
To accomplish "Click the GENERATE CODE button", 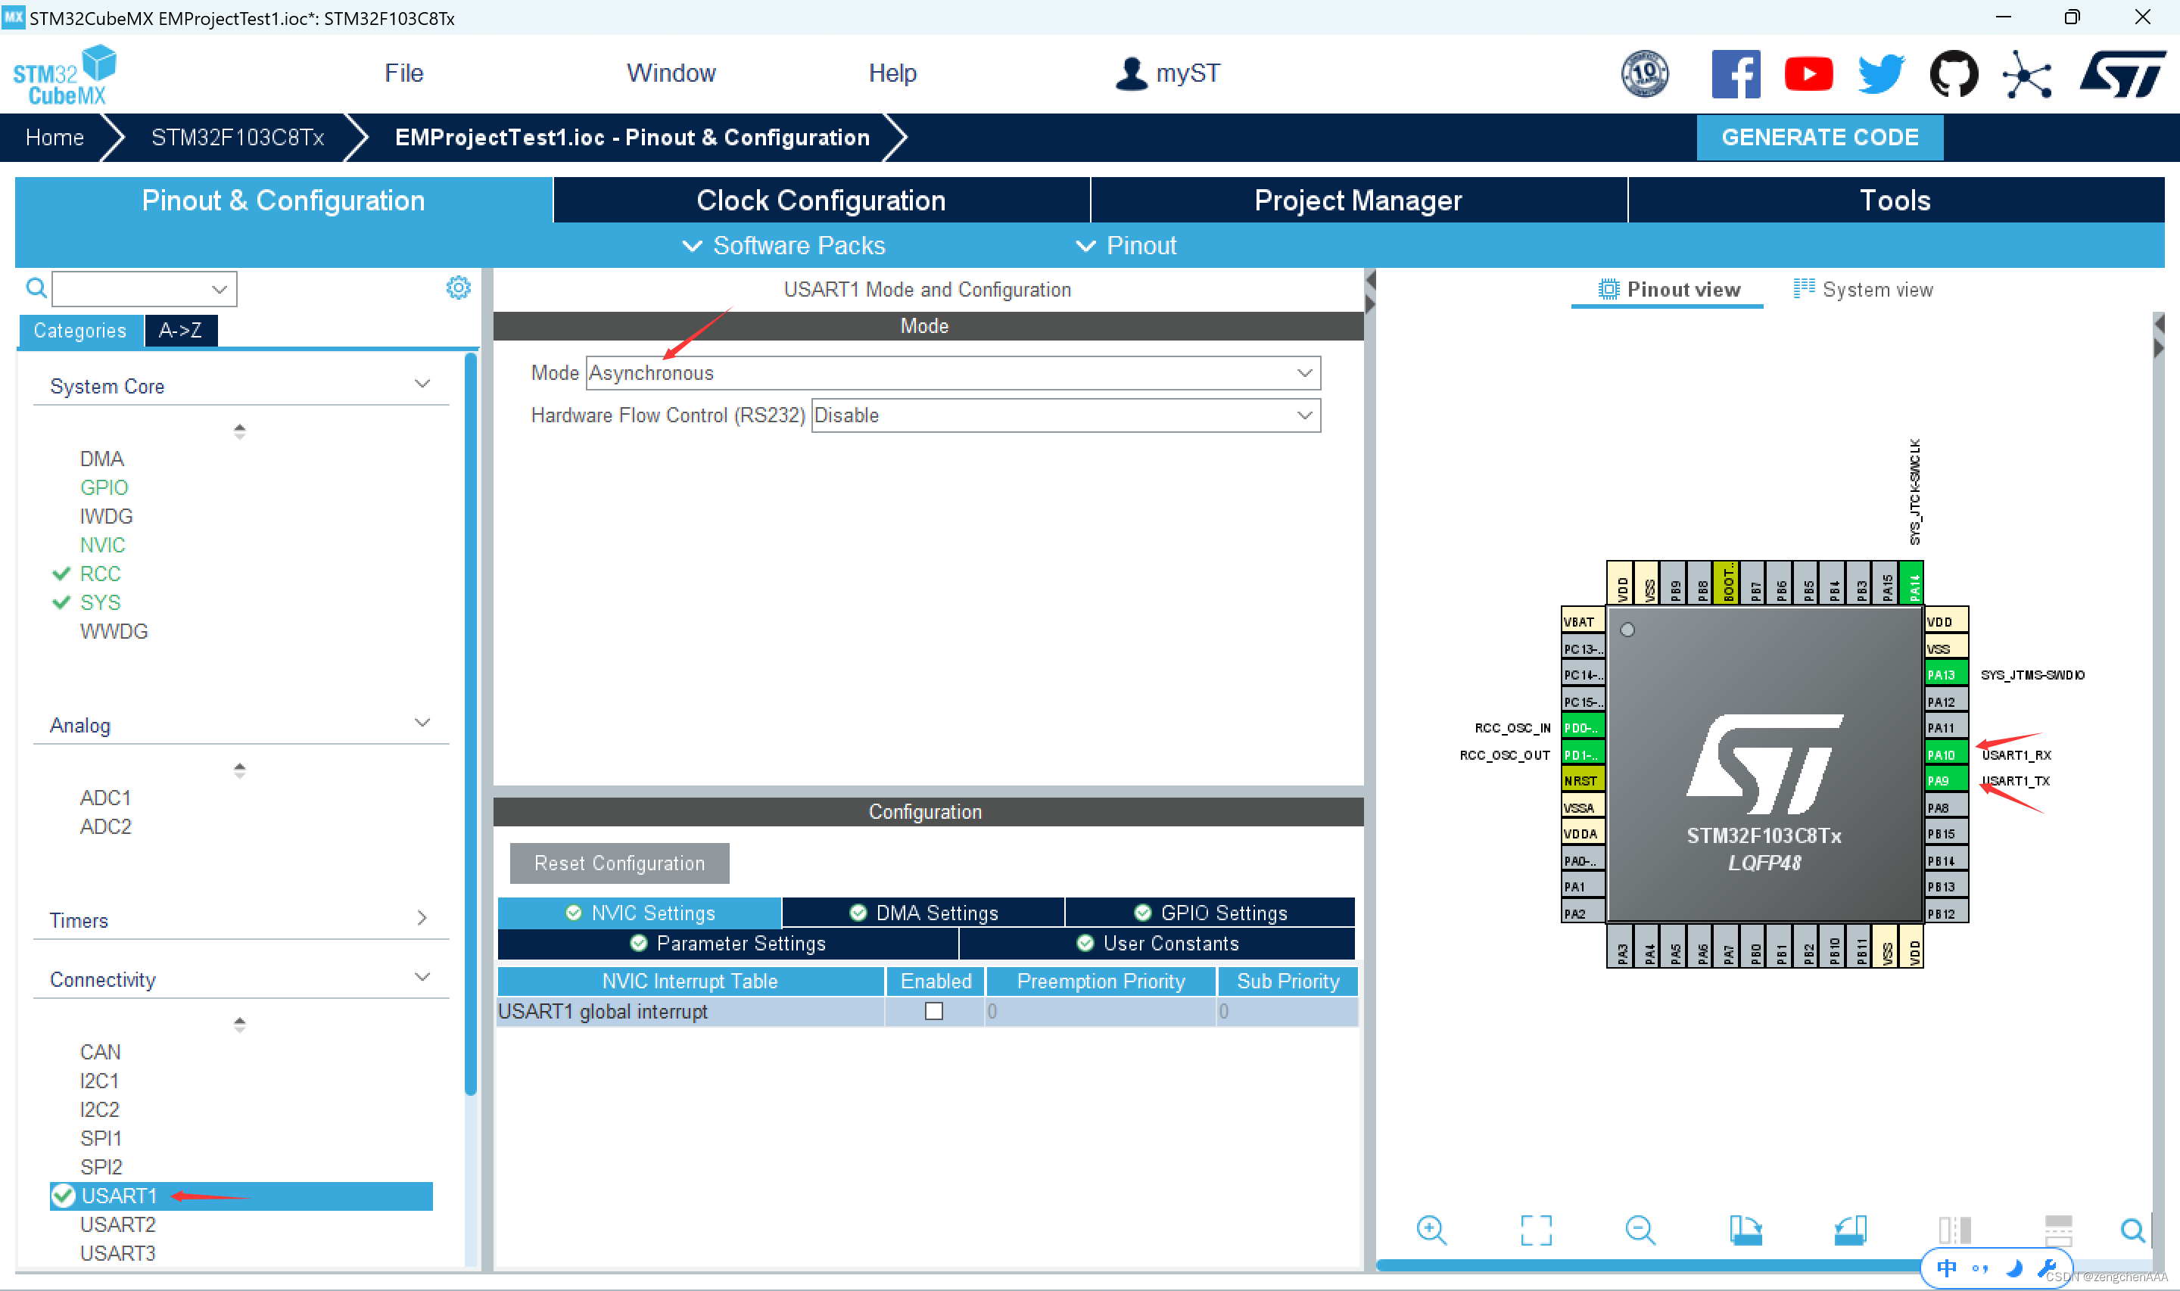I will click(x=1820, y=138).
